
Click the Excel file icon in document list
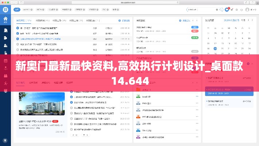pyautogui.click(x=138, y=96)
